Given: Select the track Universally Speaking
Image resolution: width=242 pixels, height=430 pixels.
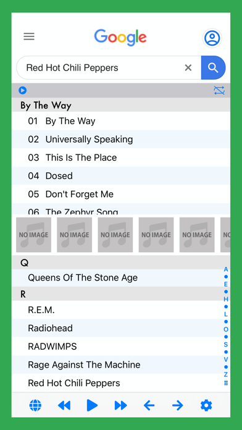Looking at the screenshot, I should pyautogui.click(x=121, y=139).
